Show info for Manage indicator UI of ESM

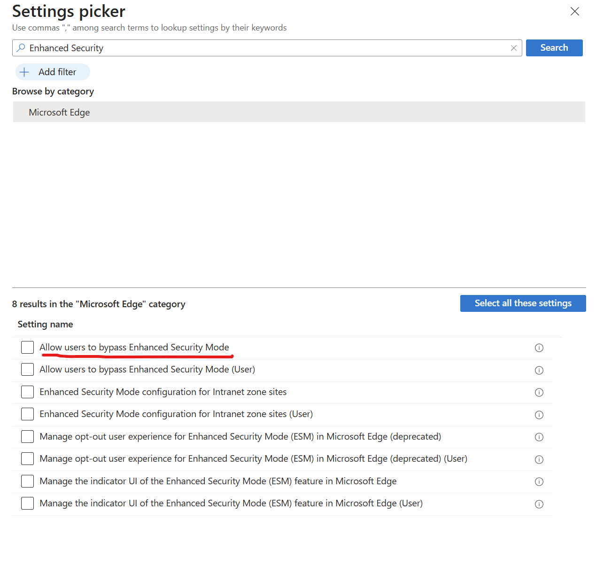click(x=539, y=482)
